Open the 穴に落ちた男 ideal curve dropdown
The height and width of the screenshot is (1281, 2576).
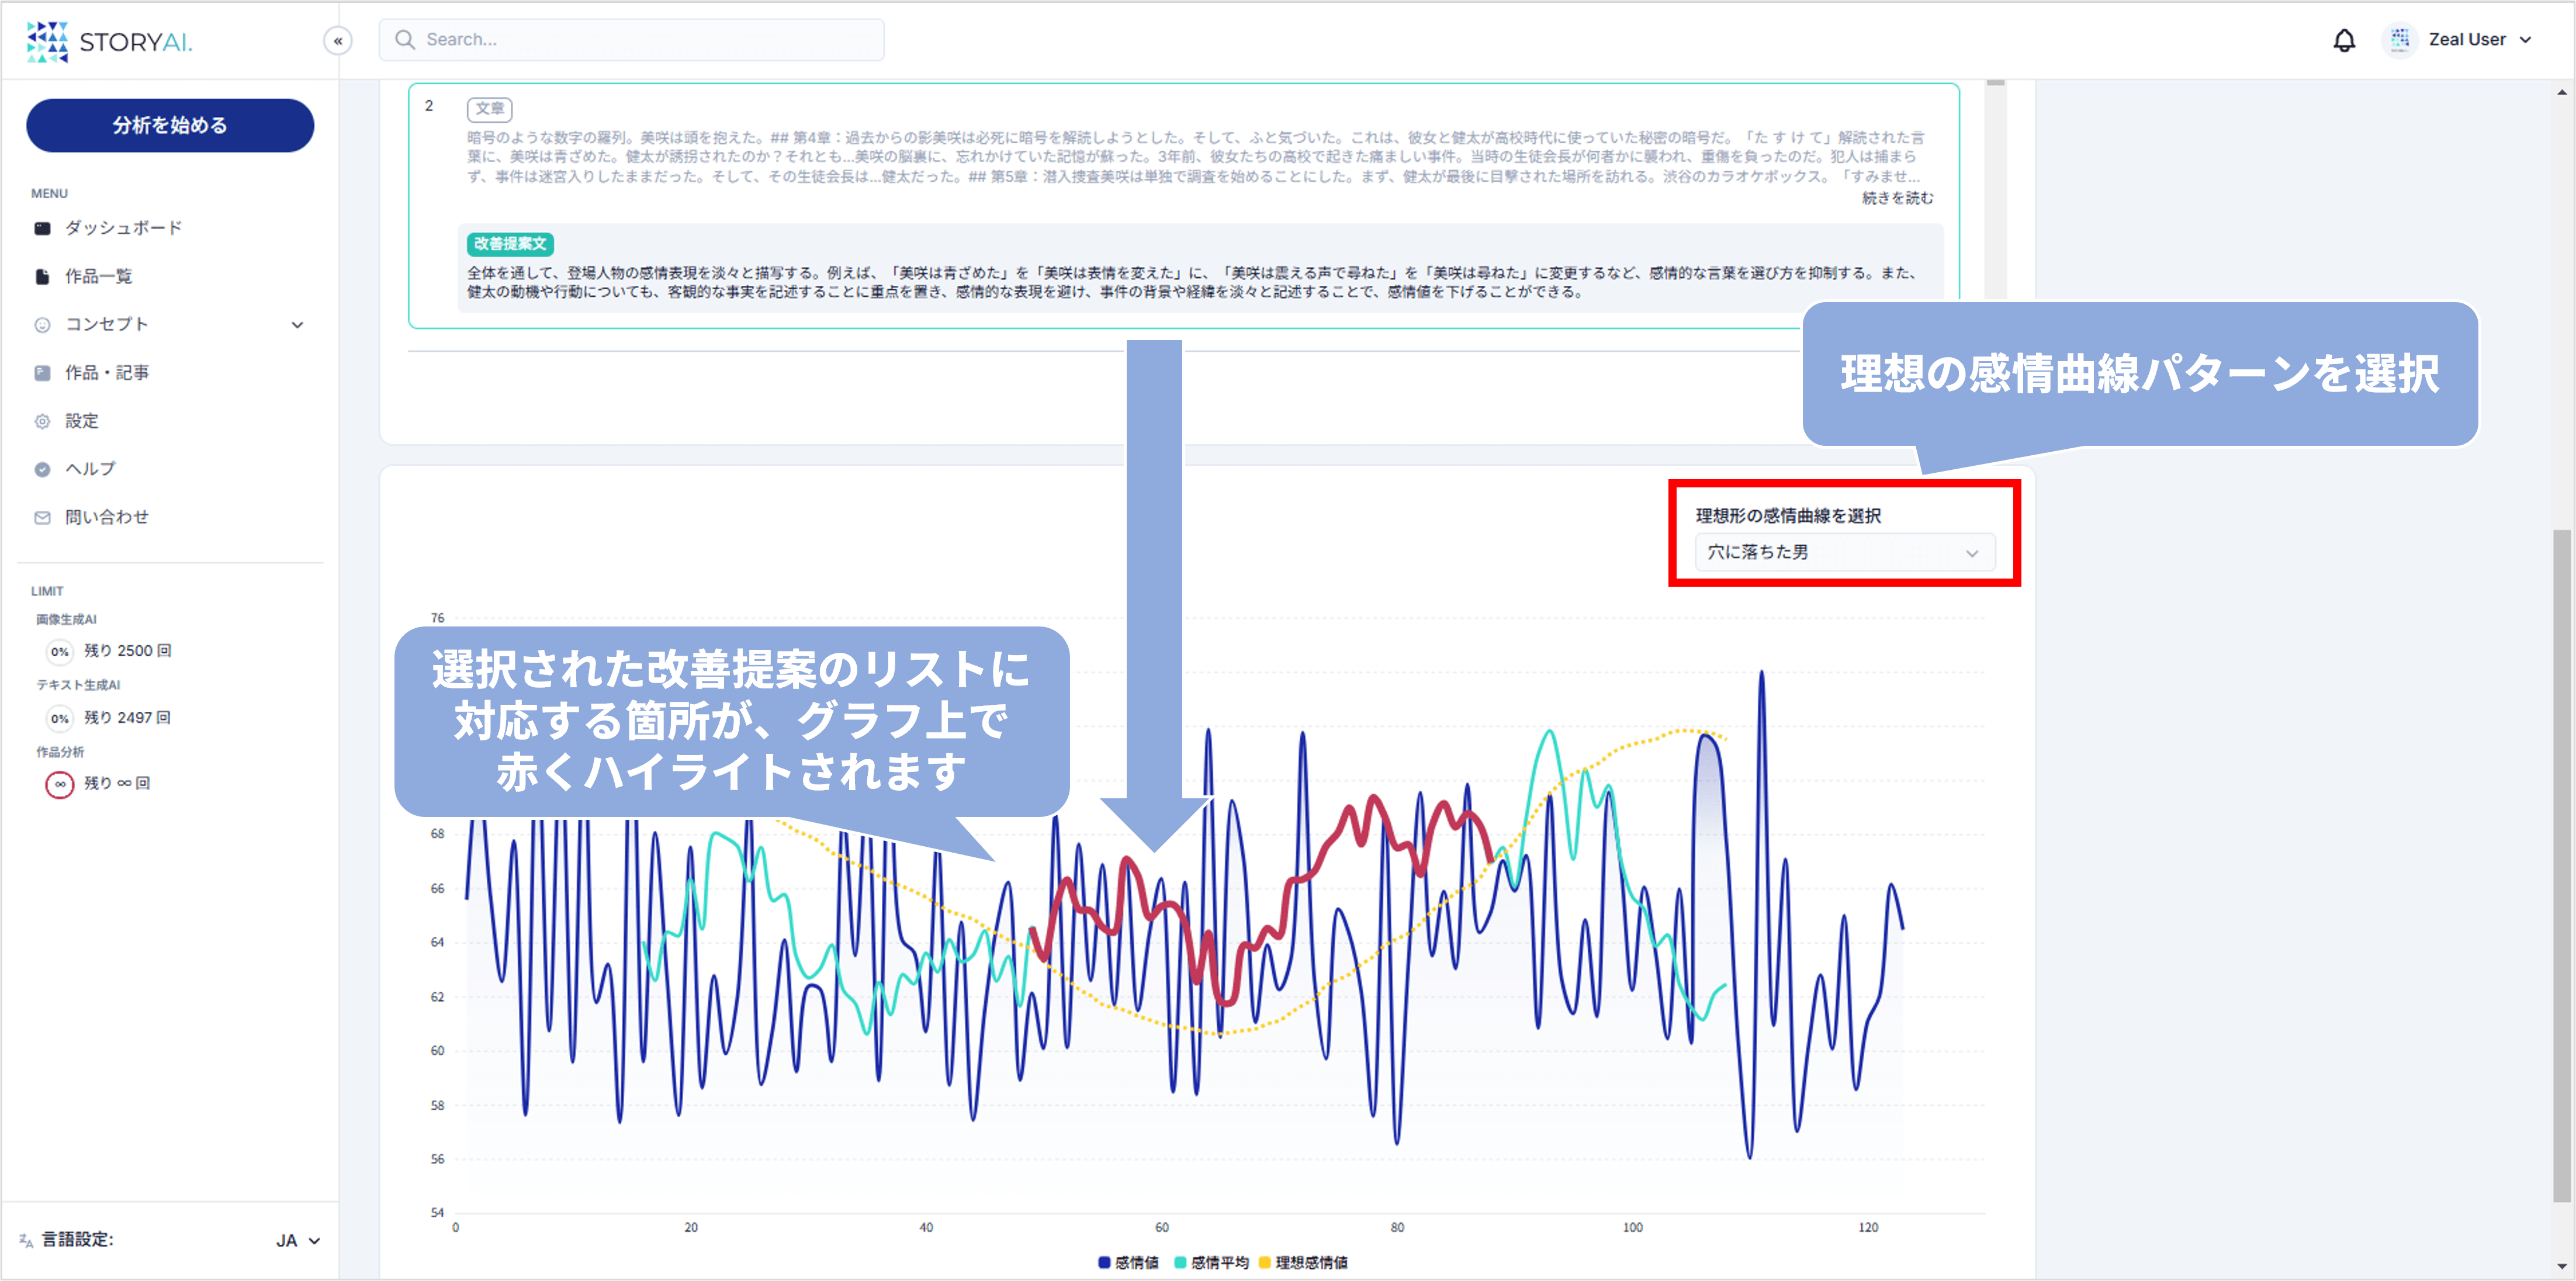pyautogui.click(x=1844, y=553)
